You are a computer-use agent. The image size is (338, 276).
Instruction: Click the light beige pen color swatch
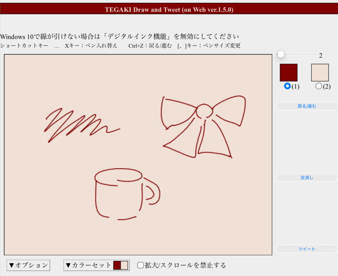pyautogui.click(x=320, y=73)
